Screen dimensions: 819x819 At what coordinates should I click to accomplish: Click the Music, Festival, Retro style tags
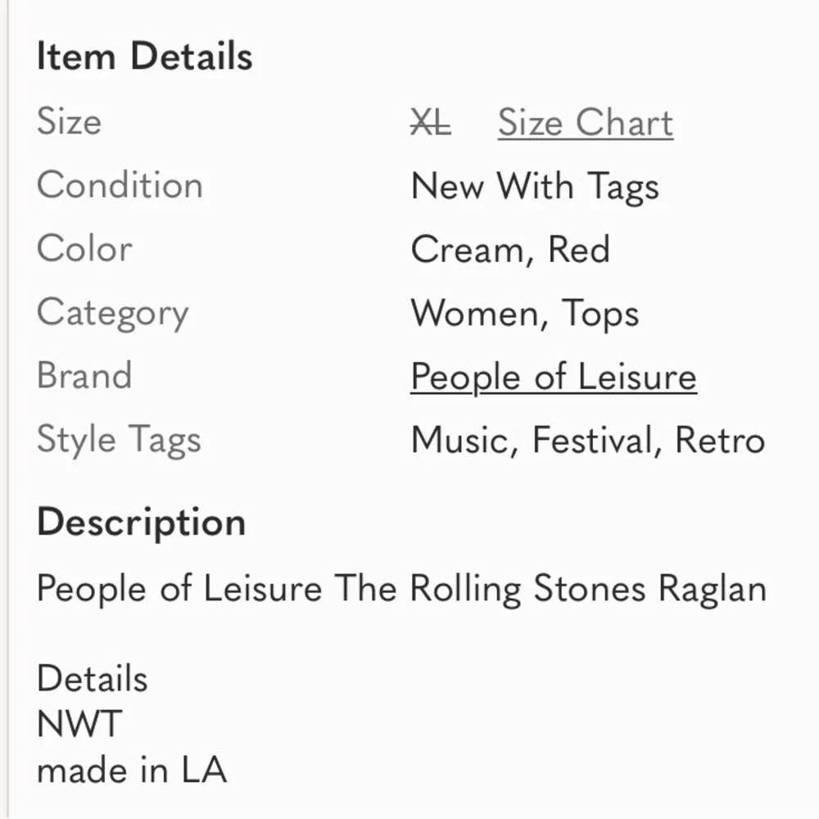[588, 440]
